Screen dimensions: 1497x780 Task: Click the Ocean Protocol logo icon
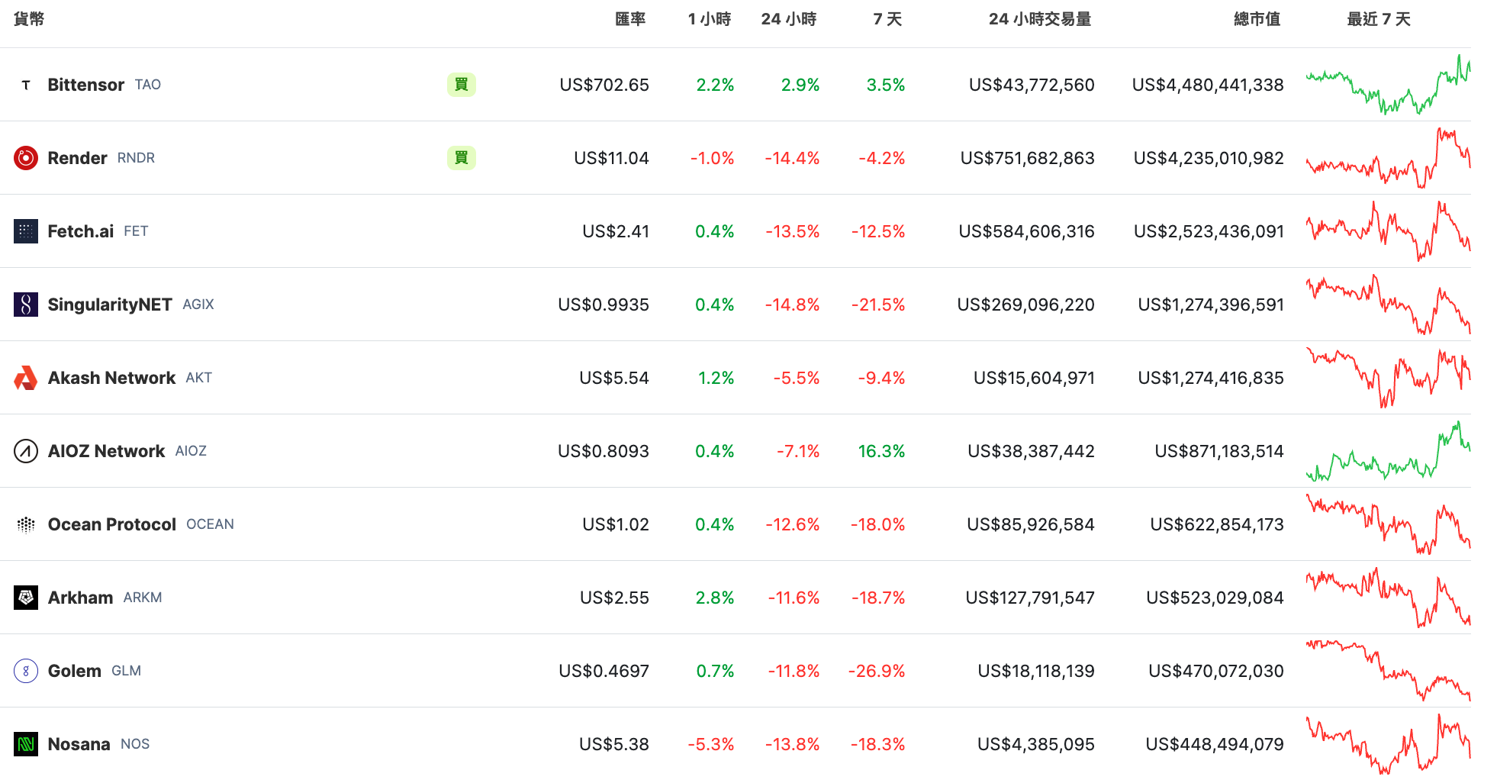pos(26,524)
